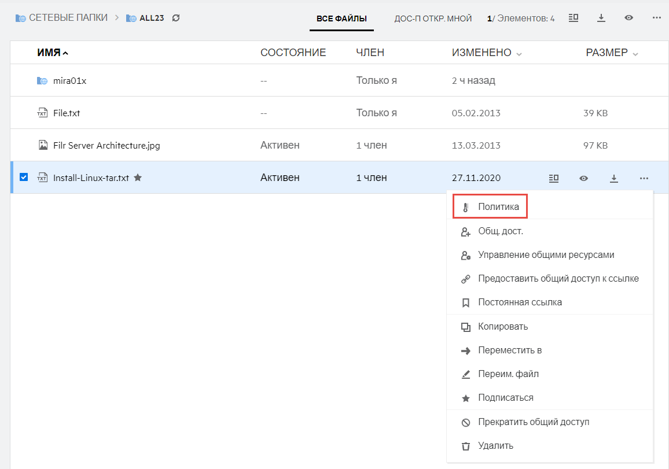The width and height of the screenshot is (669, 469).
Task: Open Filr Server Architecture.jpg
Action: coord(106,145)
